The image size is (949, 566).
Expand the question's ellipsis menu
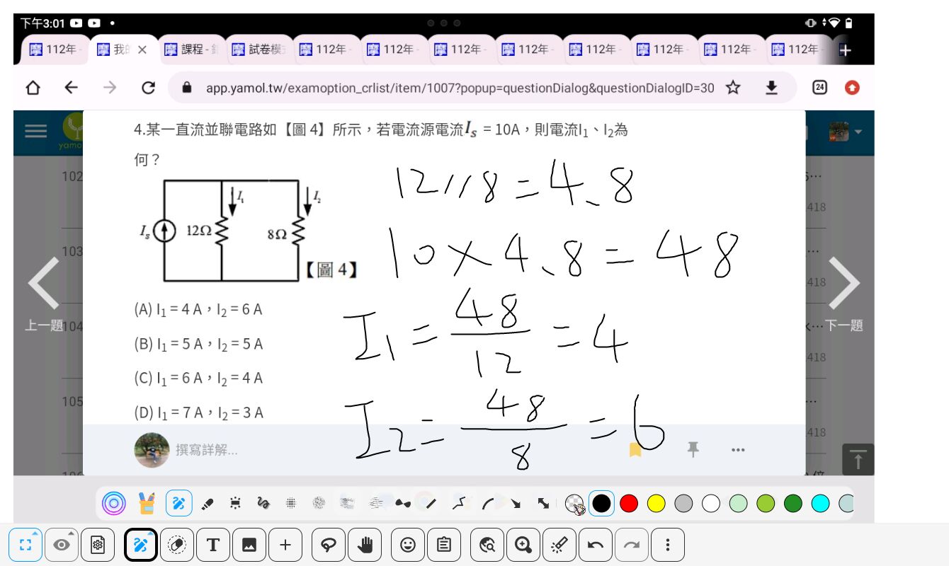click(738, 449)
